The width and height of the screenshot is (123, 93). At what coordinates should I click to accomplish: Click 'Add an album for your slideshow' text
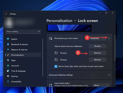click(68, 46)
